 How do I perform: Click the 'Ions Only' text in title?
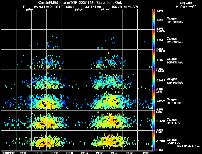(x=115, y=3)
